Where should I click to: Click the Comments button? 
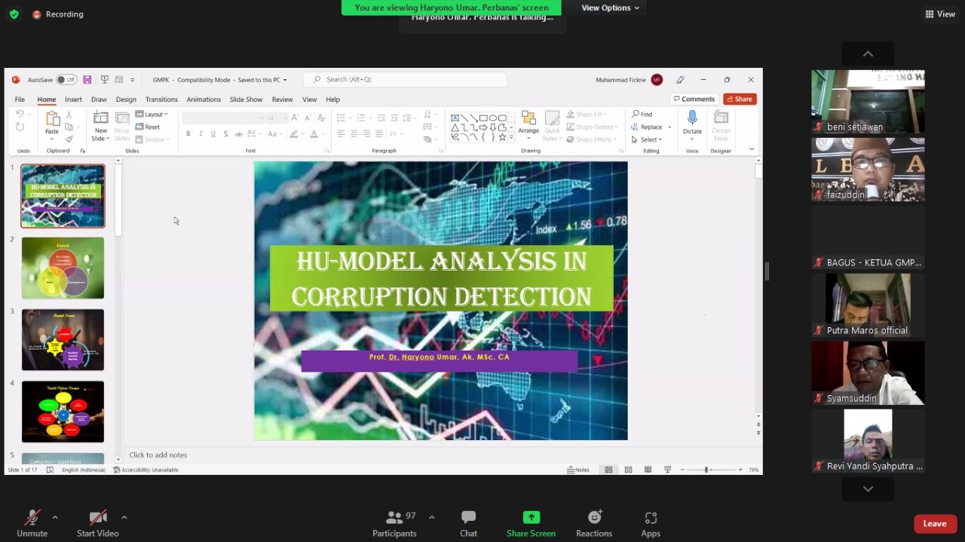click(x=694, y=100)
